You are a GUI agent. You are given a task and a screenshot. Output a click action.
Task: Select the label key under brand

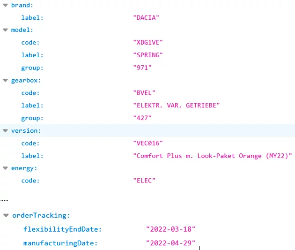(x=32, y=18)
